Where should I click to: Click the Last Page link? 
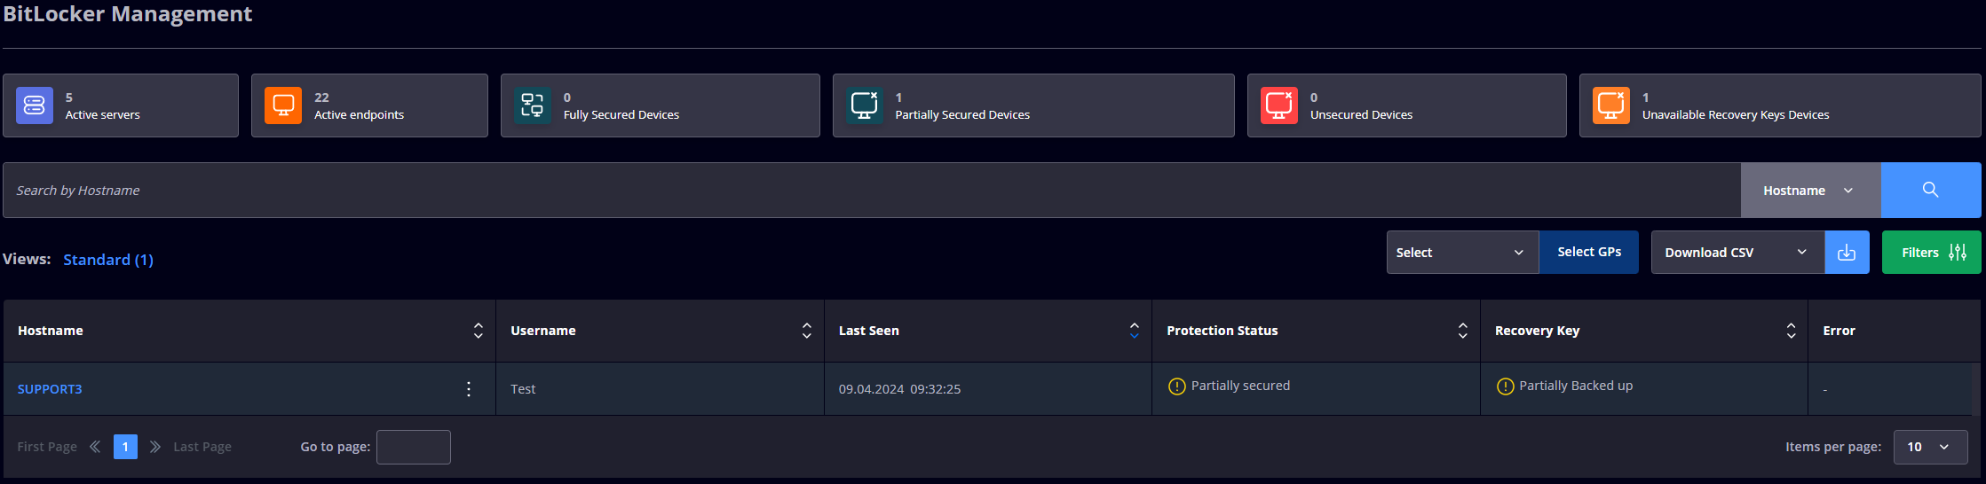202,447
